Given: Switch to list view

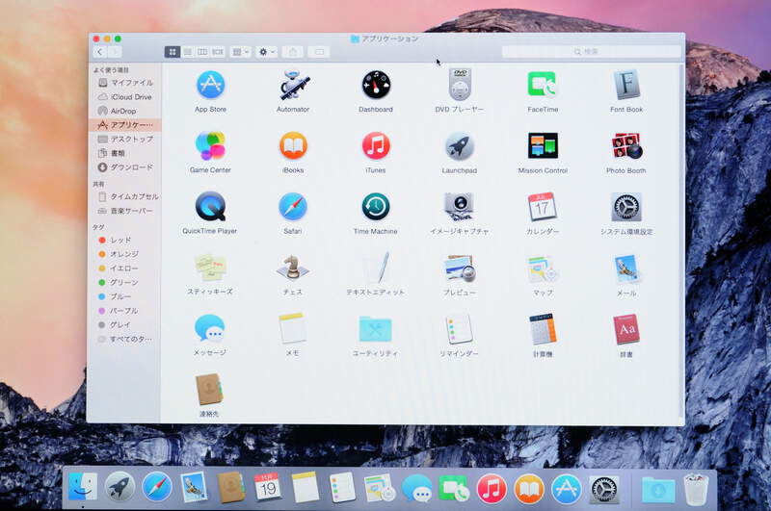Looking at the screenshot, I should pyautogui.click(x=188, y=52).
